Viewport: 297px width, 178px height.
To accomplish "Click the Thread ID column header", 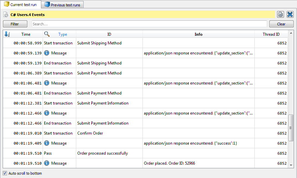I will coord(271,34).
